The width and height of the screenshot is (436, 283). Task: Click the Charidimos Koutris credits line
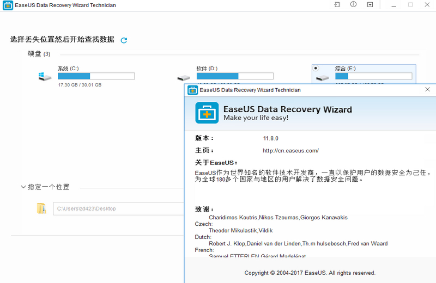tap(278, 218)
